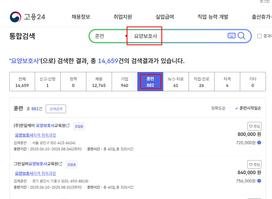Open the 훈련 category dropdown in search bar
The height and width of the screenshot is (199, 272).
pos(111,36)
